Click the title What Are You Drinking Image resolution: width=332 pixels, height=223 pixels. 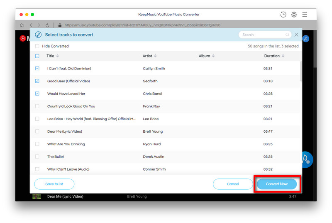tap(66, 144)
